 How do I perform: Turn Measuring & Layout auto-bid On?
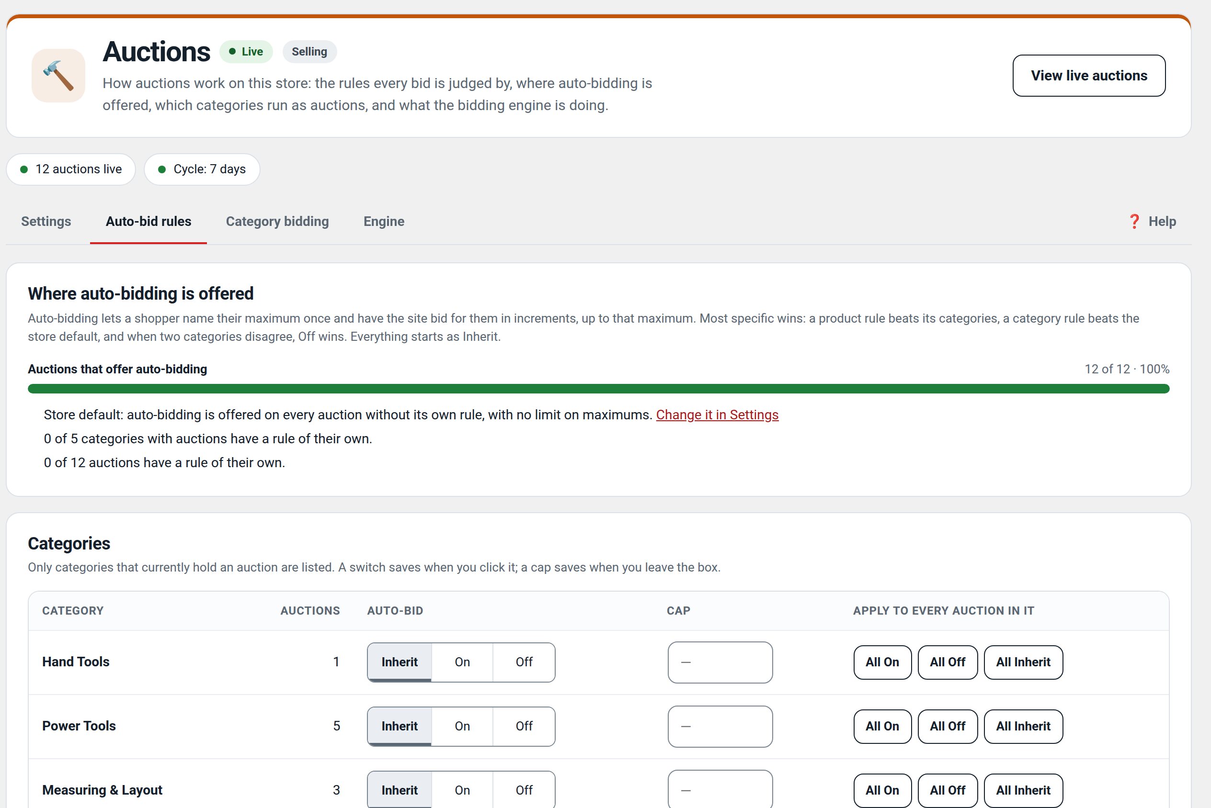click(462, 789)
